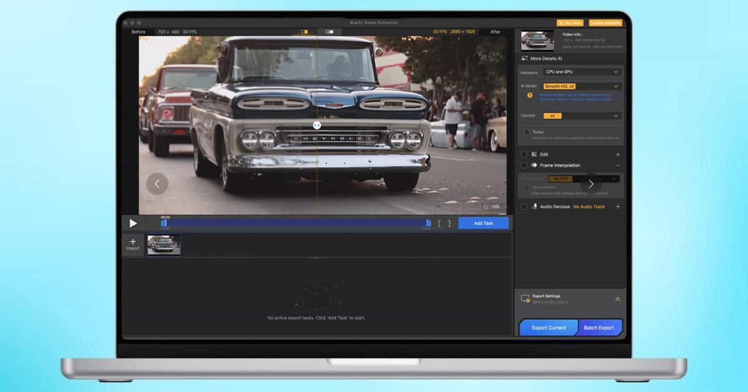Click the zoom magnifier icon near 76%
Viewport: 748px width, 392px height.
coord(486,207)
